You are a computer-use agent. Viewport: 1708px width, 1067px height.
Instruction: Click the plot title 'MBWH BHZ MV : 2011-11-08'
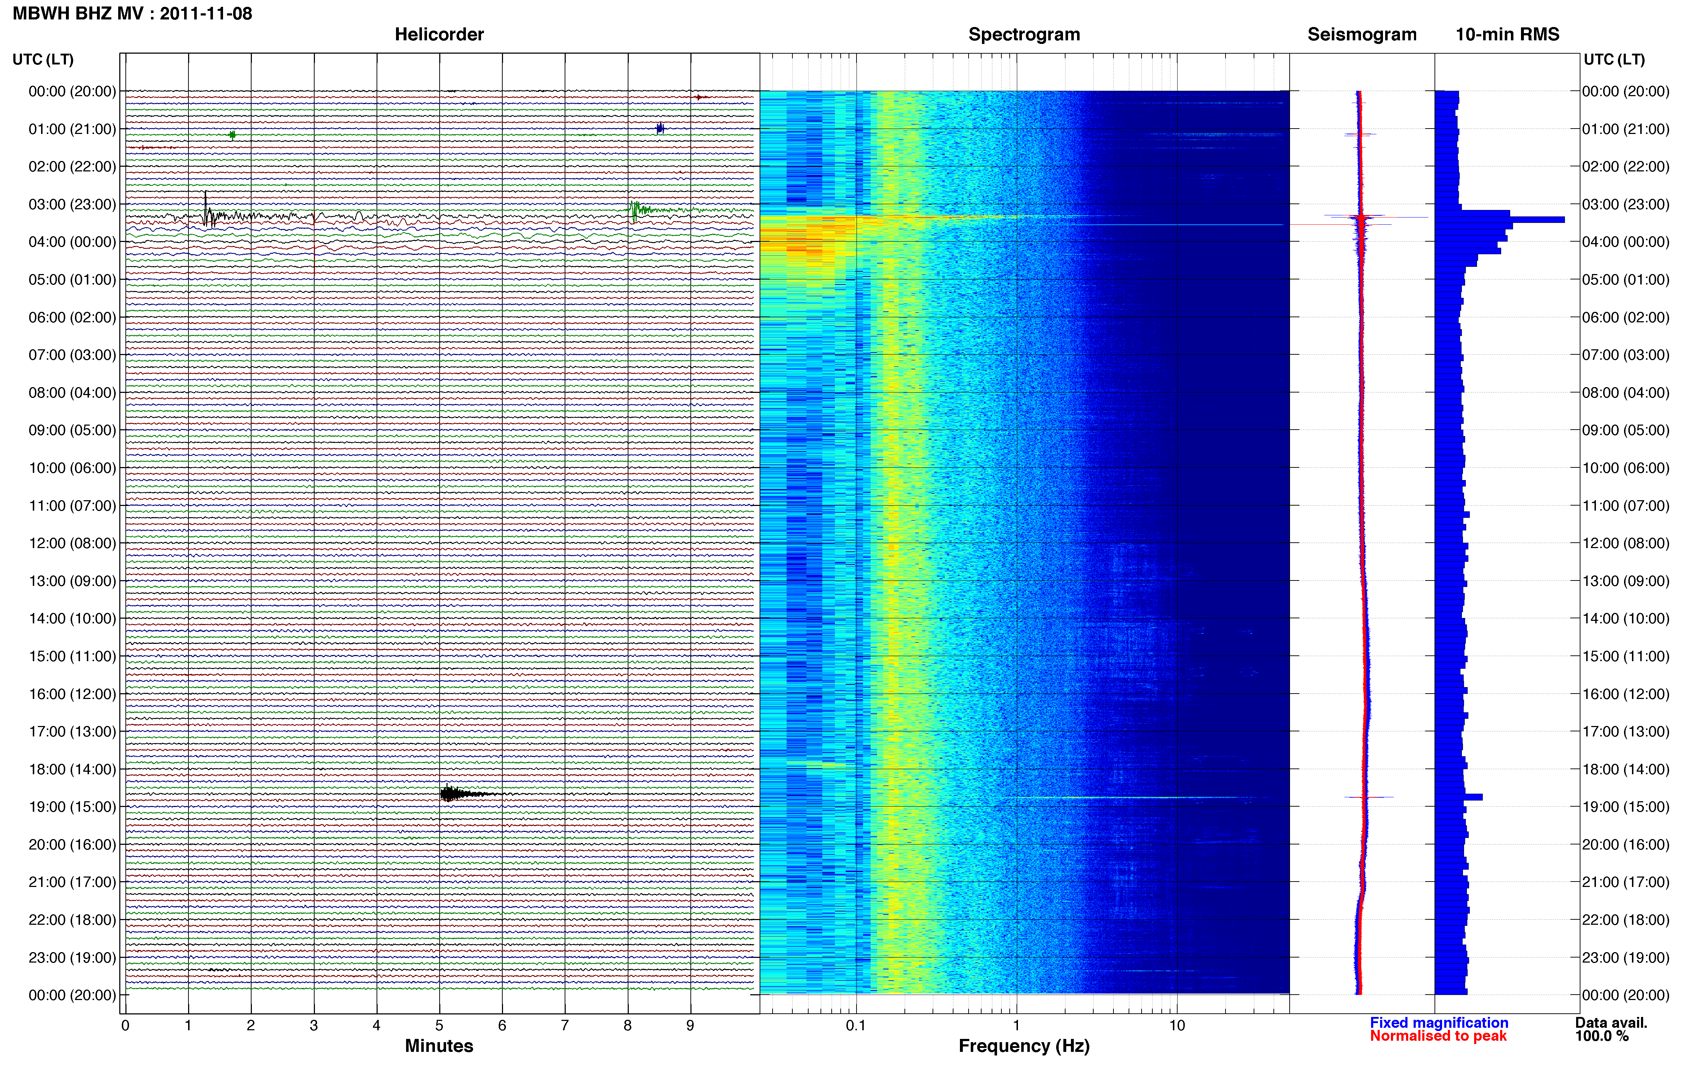tap(132, 13)
